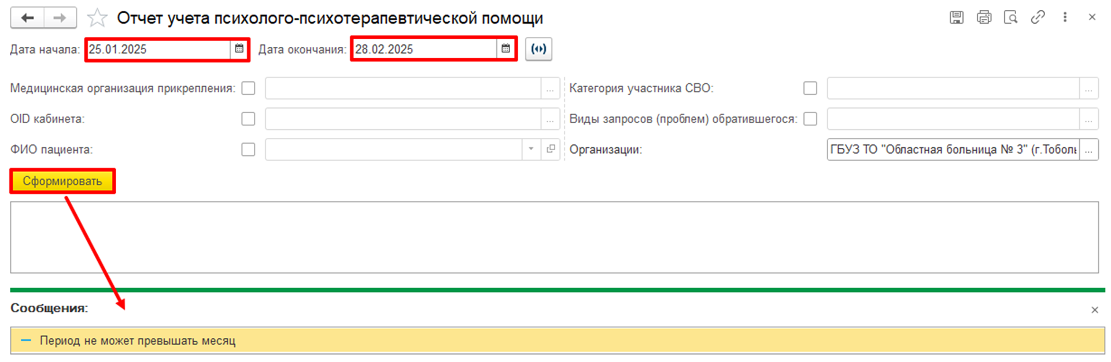
Task: Enable Медицинская организация прикрепления checkbox
Action: 248,88
